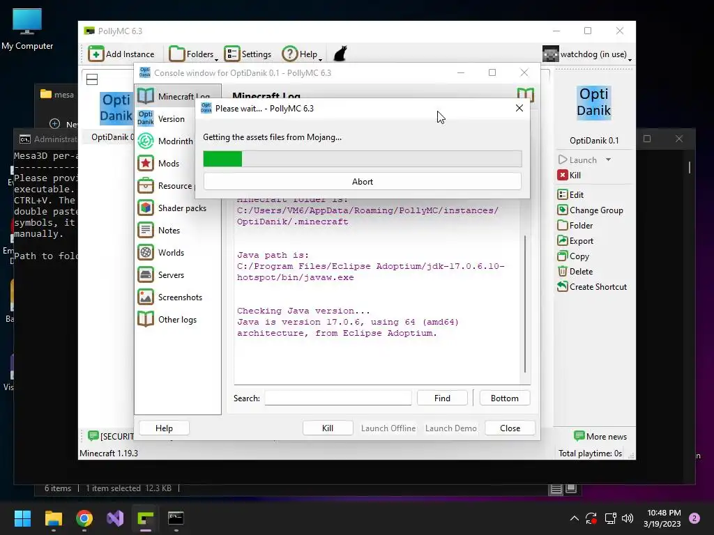The width and height of the screenshot is (714, 535).
Task: Open the Help dropdown in toolbar
Action: point(302,54)
